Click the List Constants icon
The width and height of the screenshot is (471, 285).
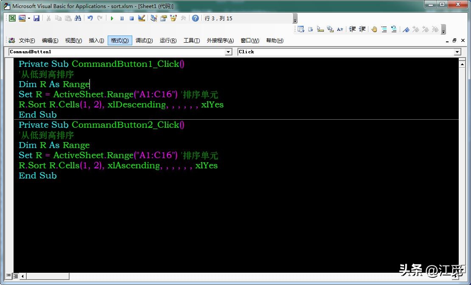[x=311, y=29]
